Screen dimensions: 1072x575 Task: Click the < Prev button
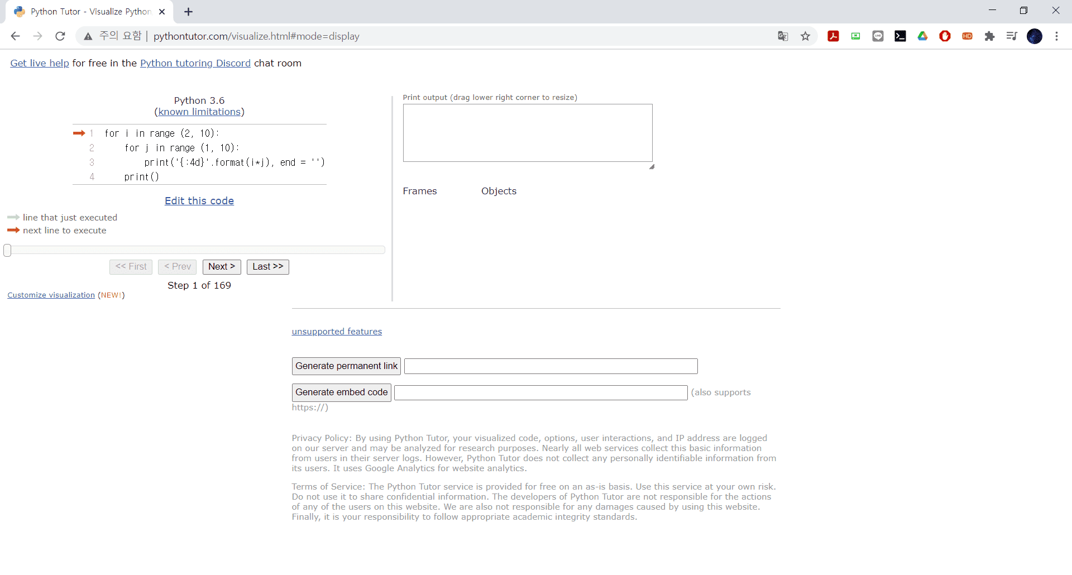coord(178,267)
